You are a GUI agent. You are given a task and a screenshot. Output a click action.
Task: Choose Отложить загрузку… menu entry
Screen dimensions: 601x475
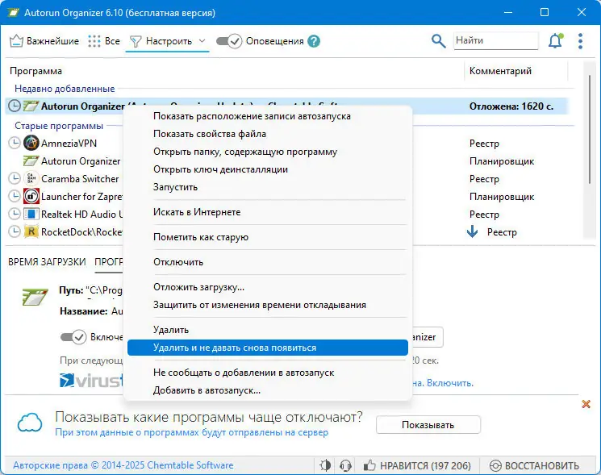pos(268,287)
